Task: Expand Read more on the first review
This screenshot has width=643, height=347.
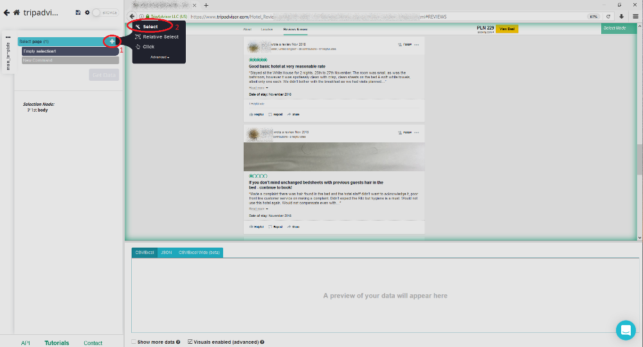Action: [258, 88]
